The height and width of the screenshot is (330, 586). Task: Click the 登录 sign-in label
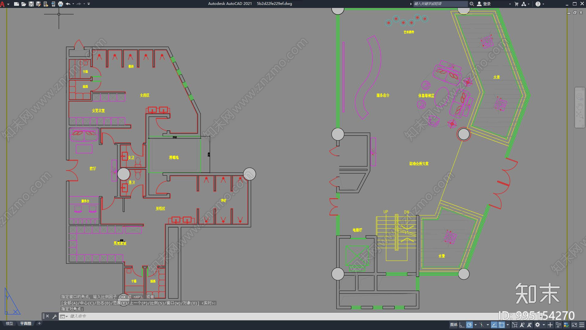pyautogui.click(x=487, y=4)
